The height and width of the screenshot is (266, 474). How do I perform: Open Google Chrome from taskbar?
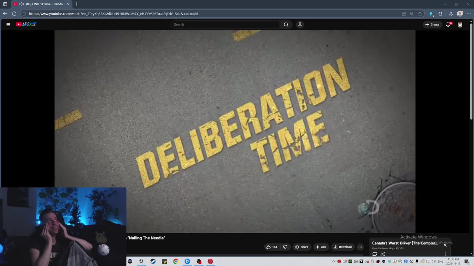pos(176,261)
